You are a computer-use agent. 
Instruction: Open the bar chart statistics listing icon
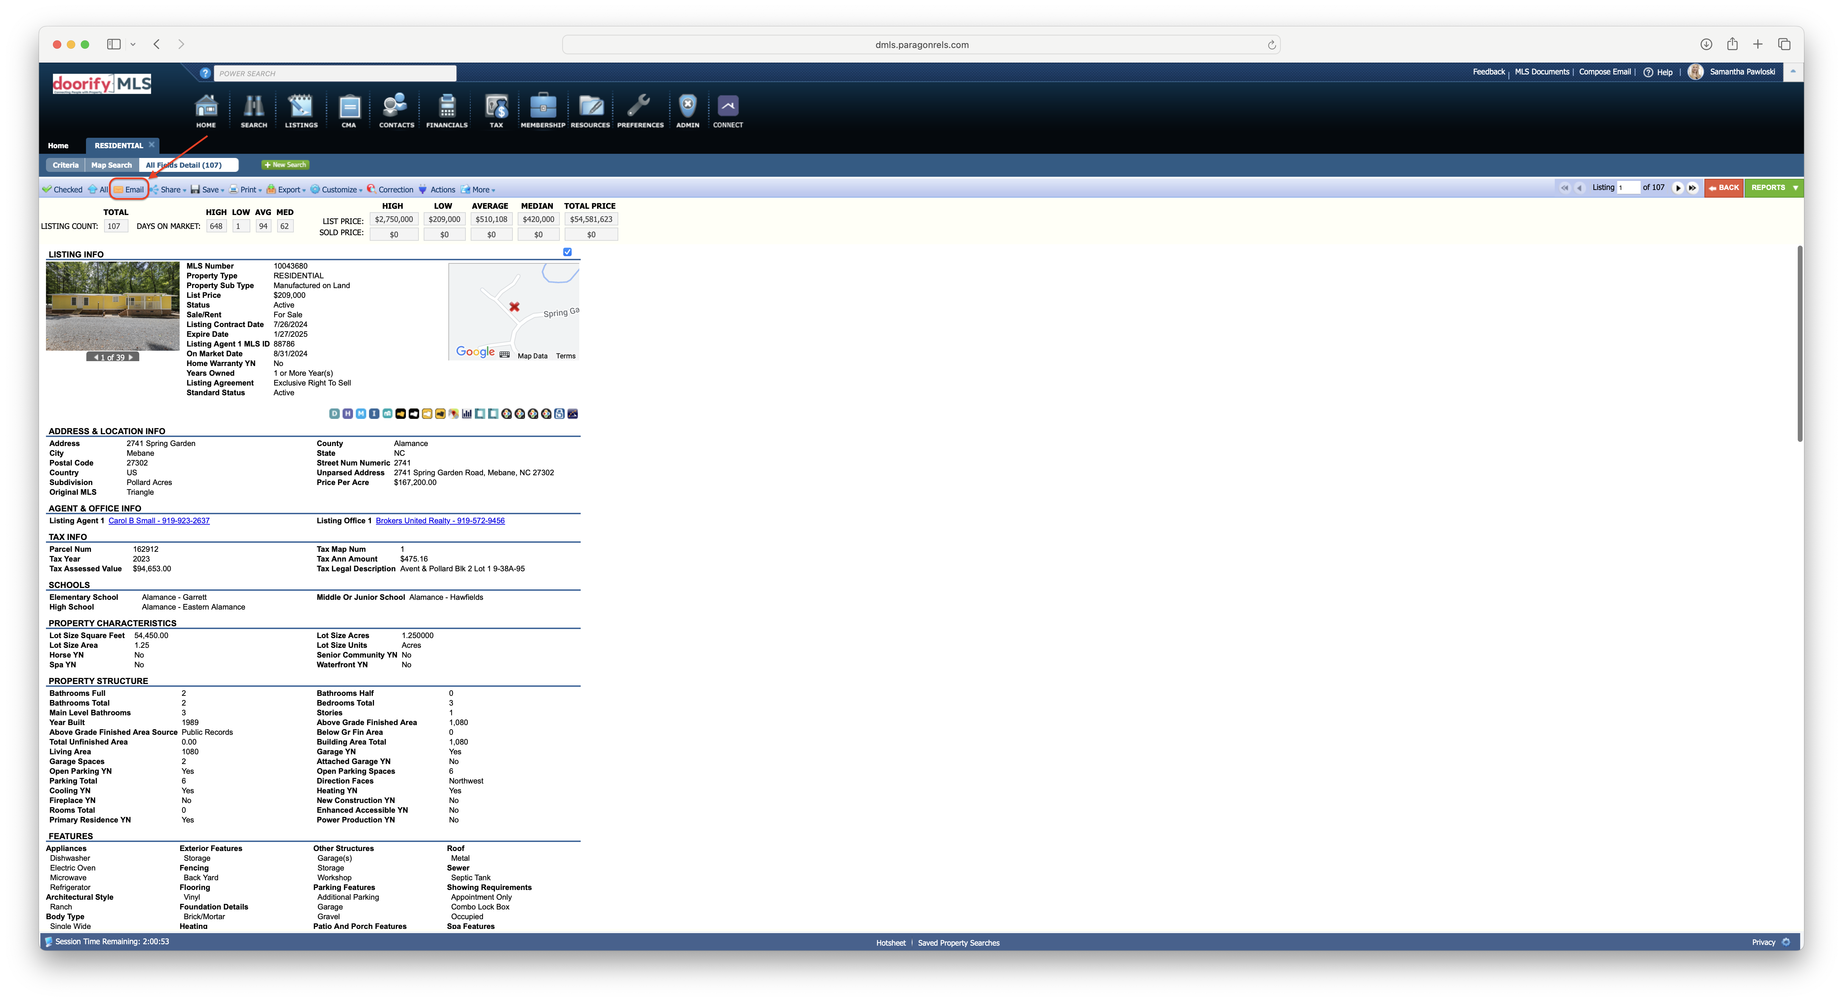click(467, 413)
